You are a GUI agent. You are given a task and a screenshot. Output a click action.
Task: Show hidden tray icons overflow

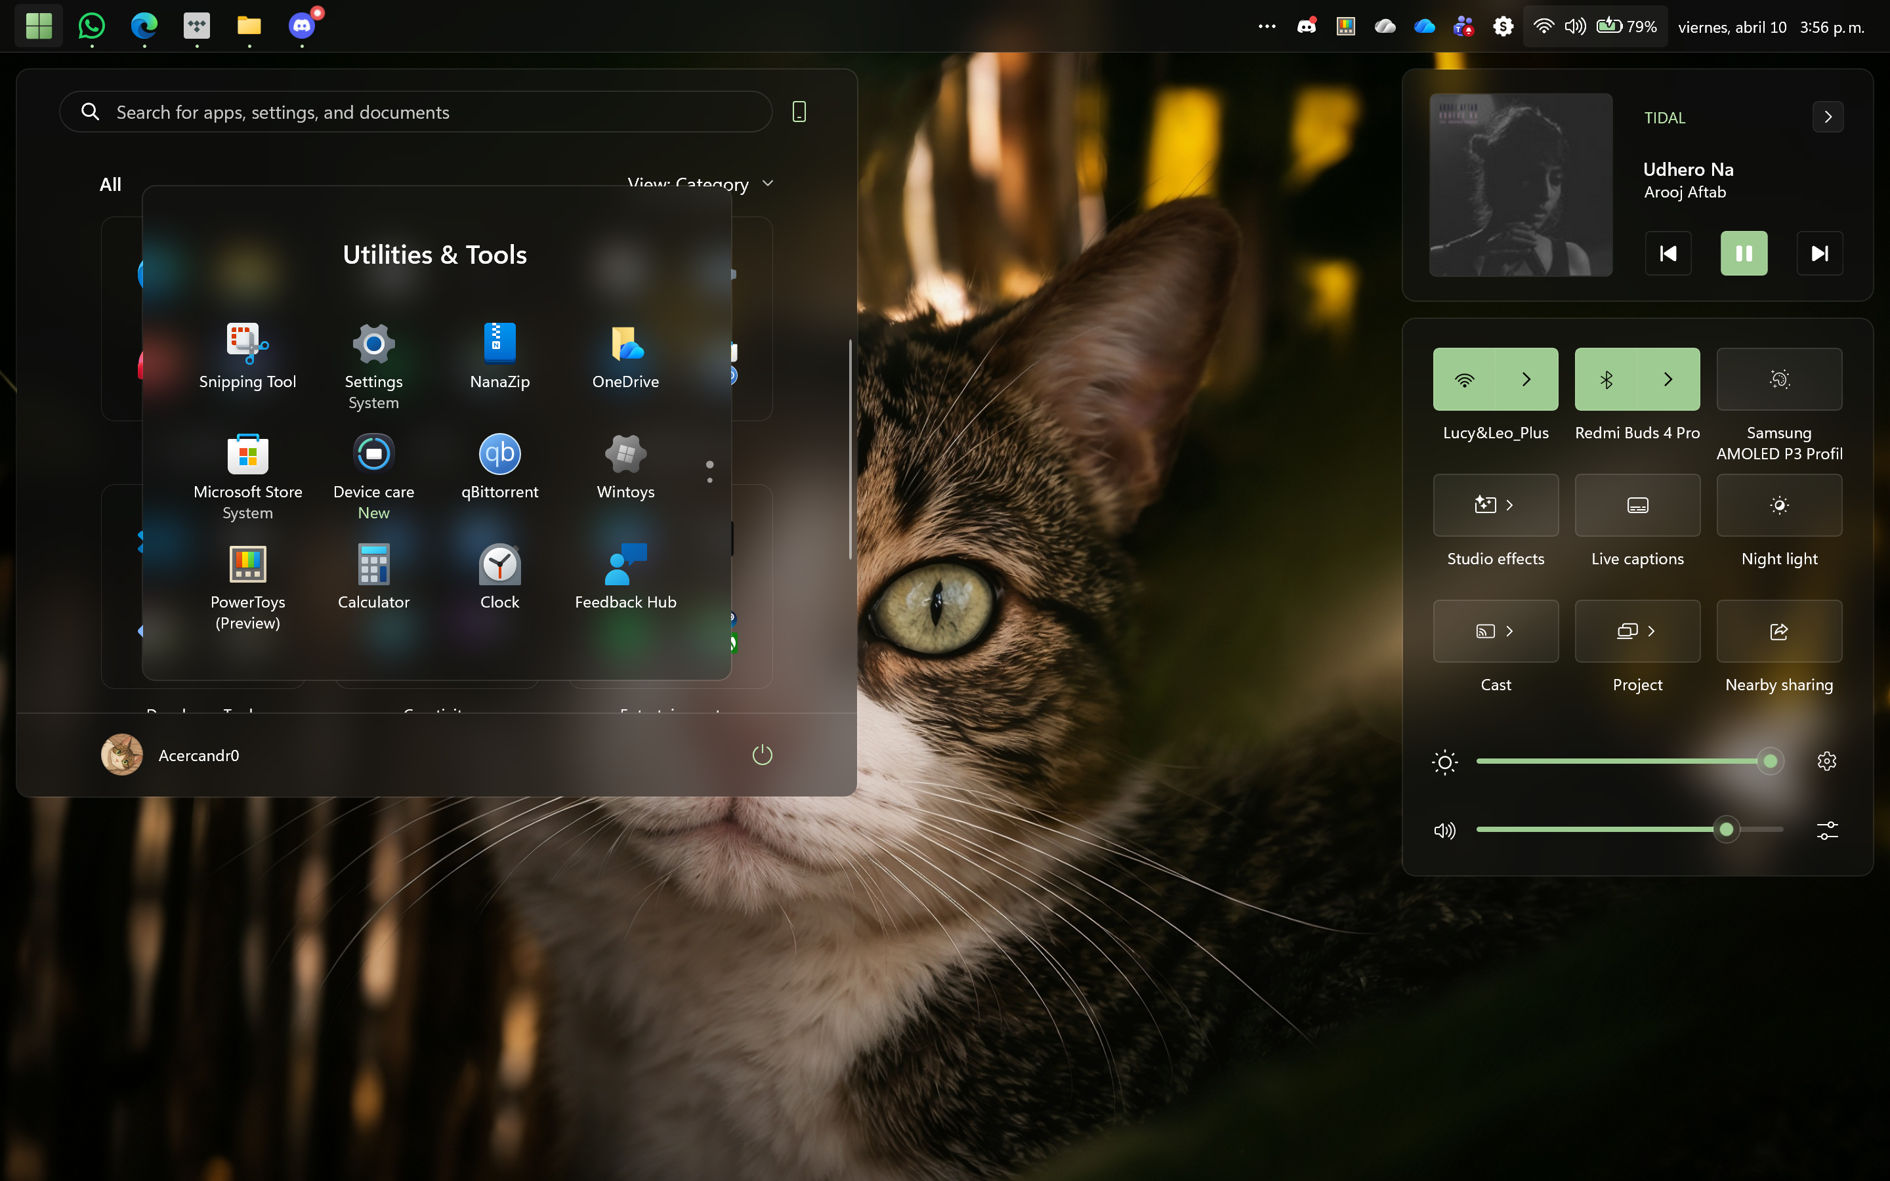[x=1267, y=26]
